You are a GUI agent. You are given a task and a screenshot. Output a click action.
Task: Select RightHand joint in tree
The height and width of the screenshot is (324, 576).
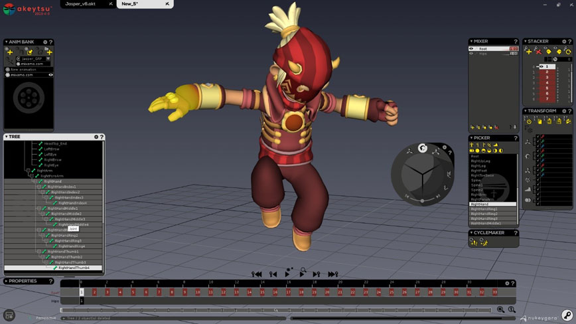coord(53,181)
